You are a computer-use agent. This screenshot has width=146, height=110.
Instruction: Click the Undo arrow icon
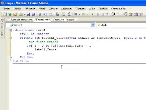pyautogui.click(x=75, y=14)
